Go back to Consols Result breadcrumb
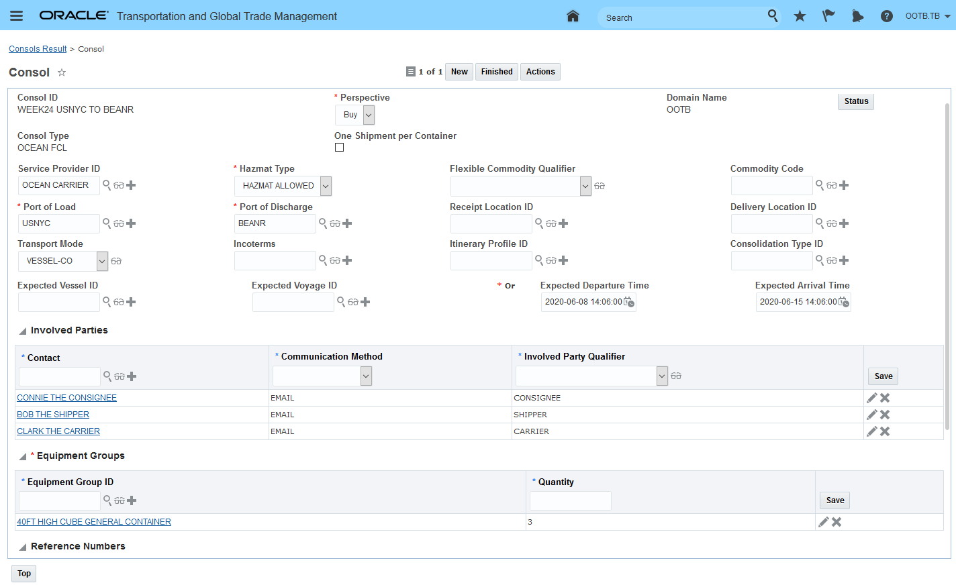956x585 pixels. (38, 49)
